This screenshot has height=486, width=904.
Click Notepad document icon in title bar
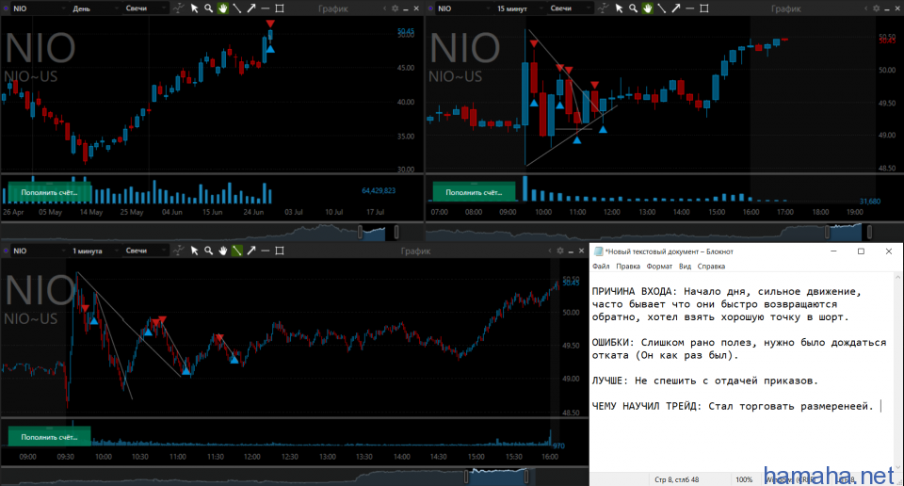(599, 251)
